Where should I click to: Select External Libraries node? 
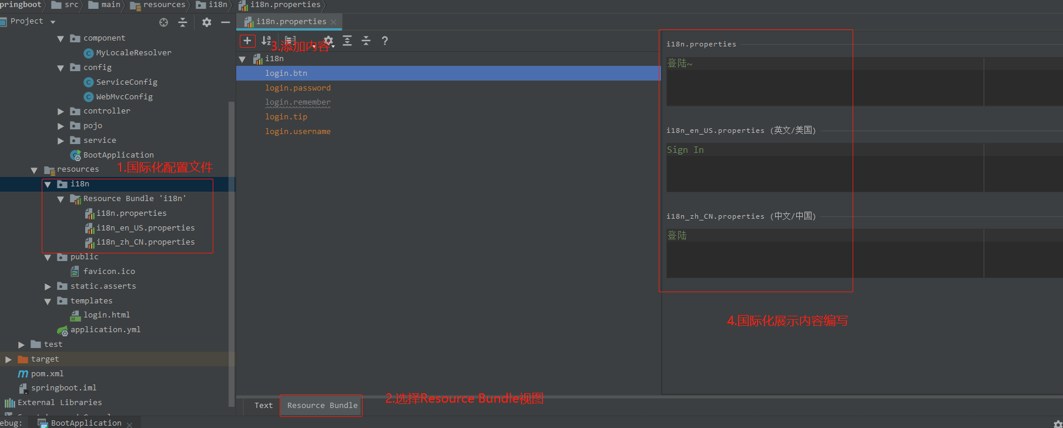53,403
